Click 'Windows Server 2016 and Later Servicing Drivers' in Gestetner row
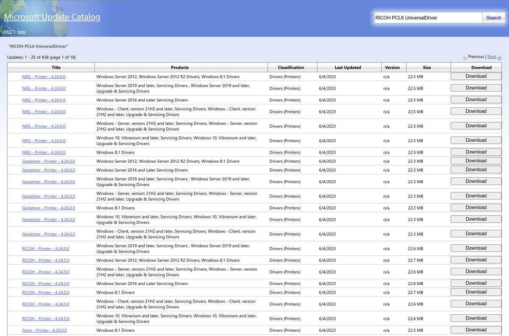Image resolution: width=509 pixels, height=336 pixels. 142,170
